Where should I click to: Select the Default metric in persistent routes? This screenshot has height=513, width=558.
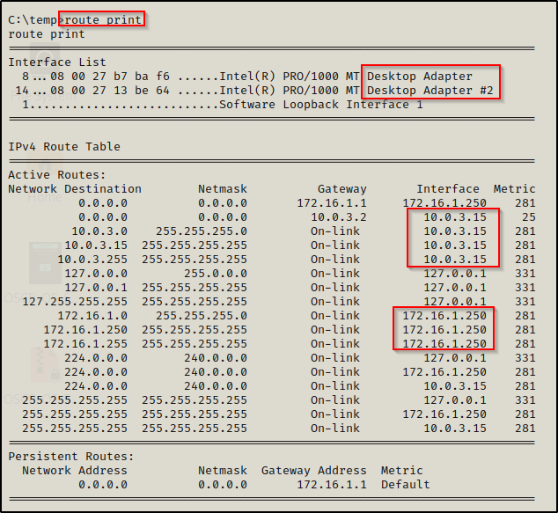406,485
